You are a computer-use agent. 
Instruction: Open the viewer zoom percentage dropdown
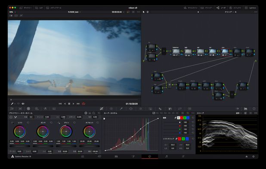tap(12, 12)
